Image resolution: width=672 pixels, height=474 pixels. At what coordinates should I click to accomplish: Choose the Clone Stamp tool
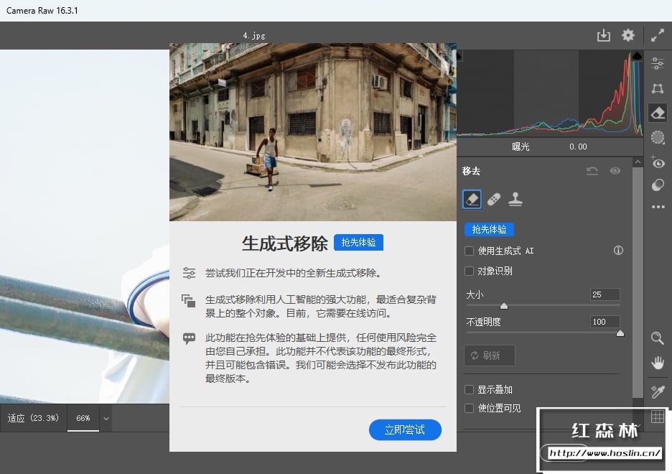(x=515, y=199)
